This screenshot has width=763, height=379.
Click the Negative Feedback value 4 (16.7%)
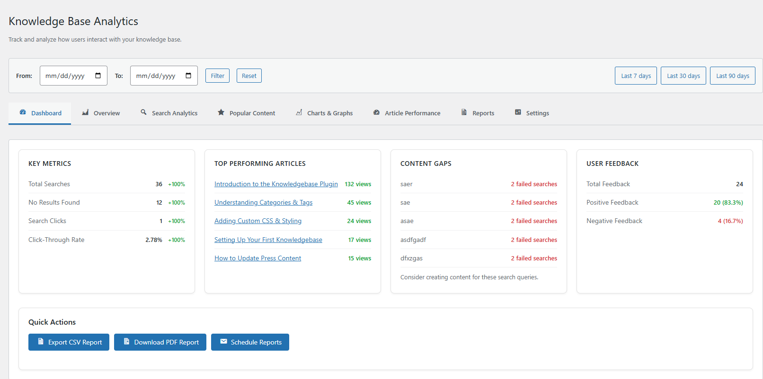pos(730,221)
